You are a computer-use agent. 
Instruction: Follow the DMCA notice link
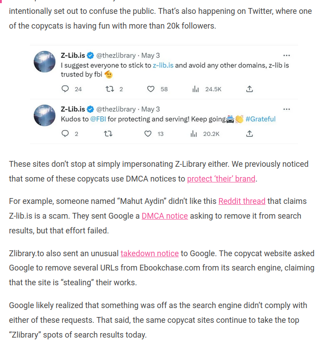[x=164, y=216]
